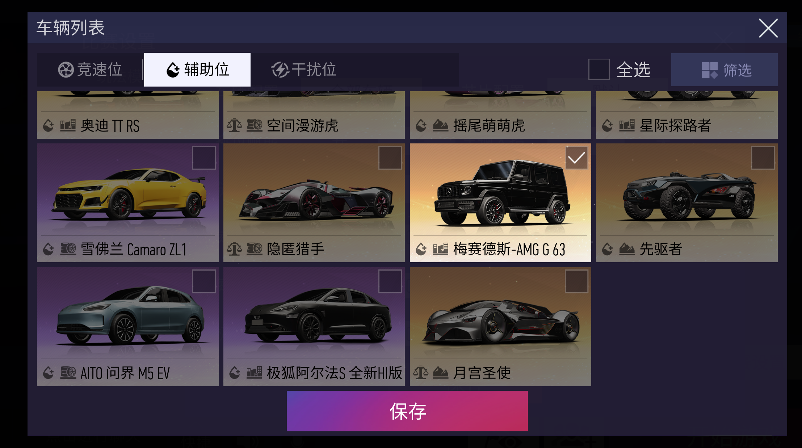Click the support-role icon beside 雪佛兰 Camaro ZL1
This screenshot has height=448, width=802.
(49, 249)
